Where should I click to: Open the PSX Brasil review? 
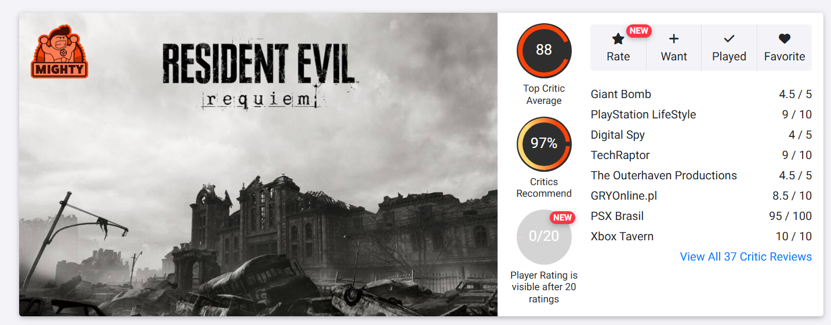[x=617, y=216]
